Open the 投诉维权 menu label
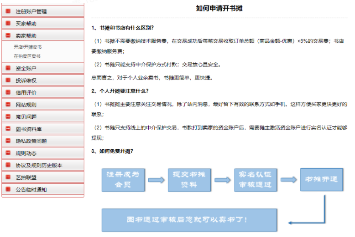This screenshot has height=237, width=355. click(26, 81)
